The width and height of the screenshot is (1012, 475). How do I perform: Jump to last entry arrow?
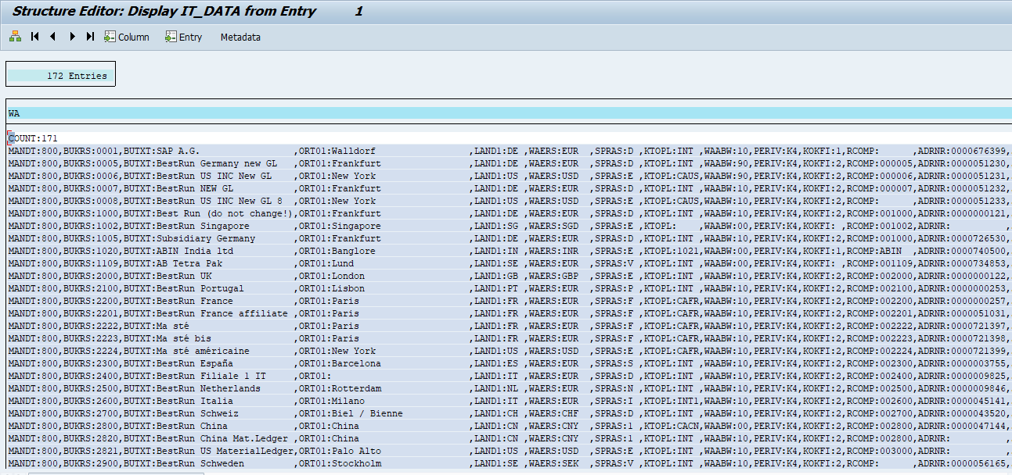pyautogui.click(x=90, y=37)
